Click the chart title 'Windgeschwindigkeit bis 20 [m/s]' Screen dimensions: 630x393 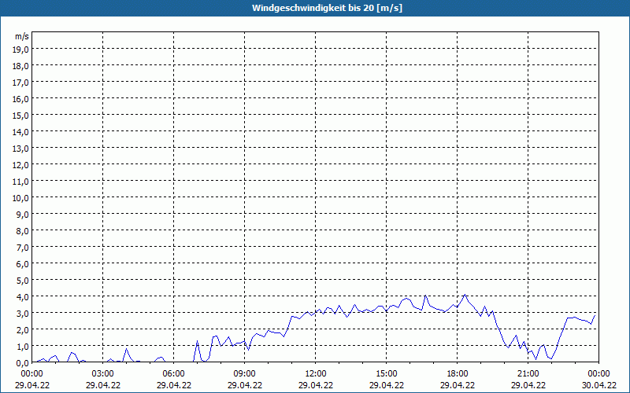coord(327,8)
